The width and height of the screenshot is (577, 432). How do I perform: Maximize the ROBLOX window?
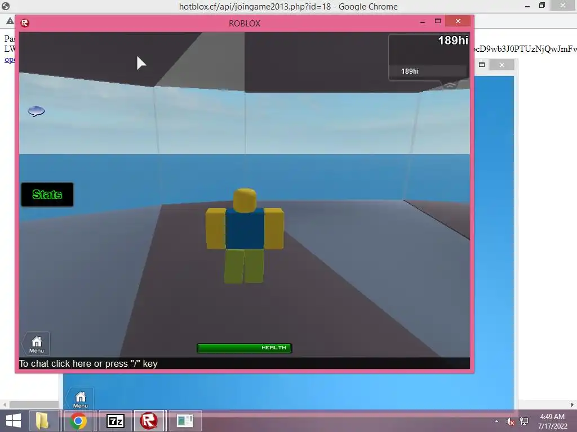(437, 21)
